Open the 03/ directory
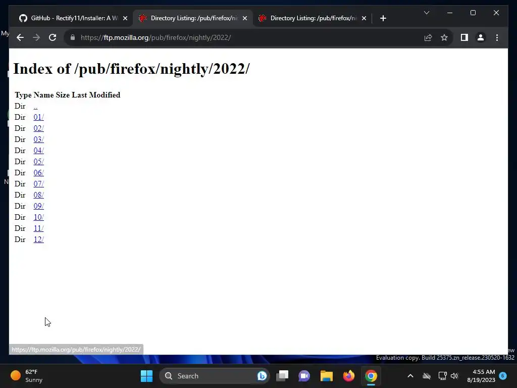 (x=38, y=139)
